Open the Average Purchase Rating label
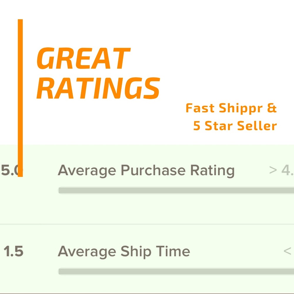Image resolution: width=294 pixels, height=294 pixels. click(146, 170)
